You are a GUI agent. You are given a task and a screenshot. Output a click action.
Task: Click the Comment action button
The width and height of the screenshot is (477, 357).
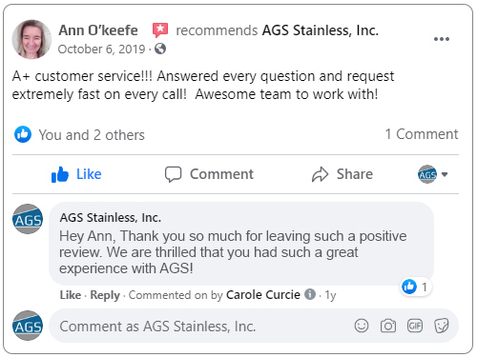tap(209, 174)
